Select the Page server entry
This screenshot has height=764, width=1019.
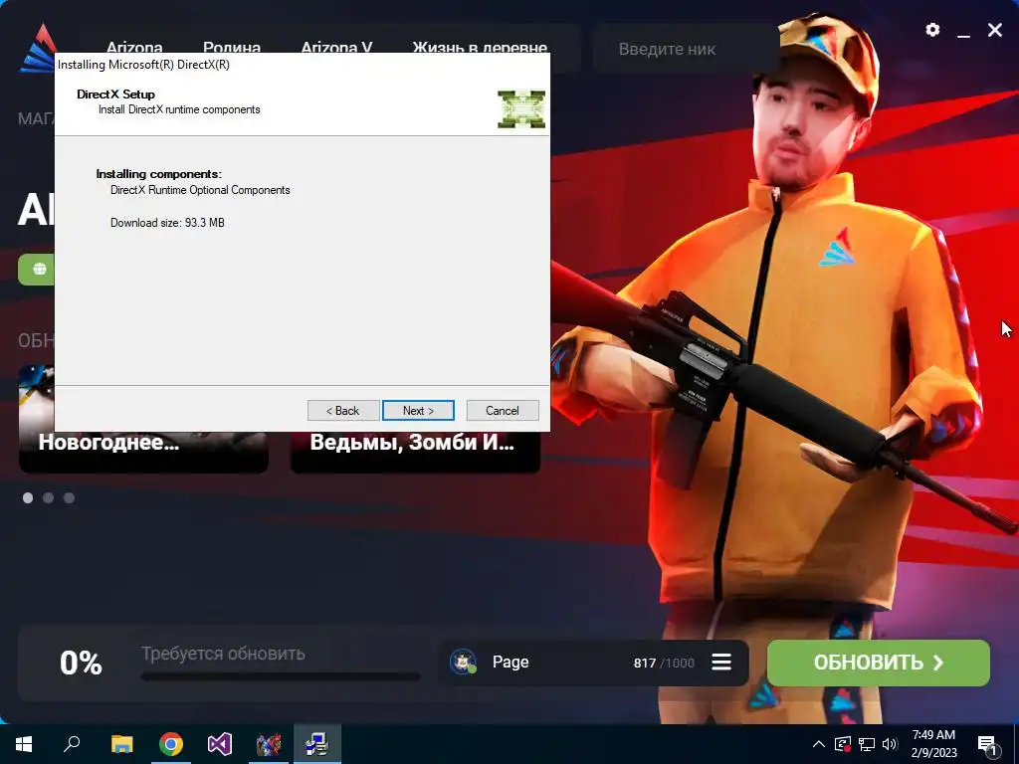tap(593, 663)
